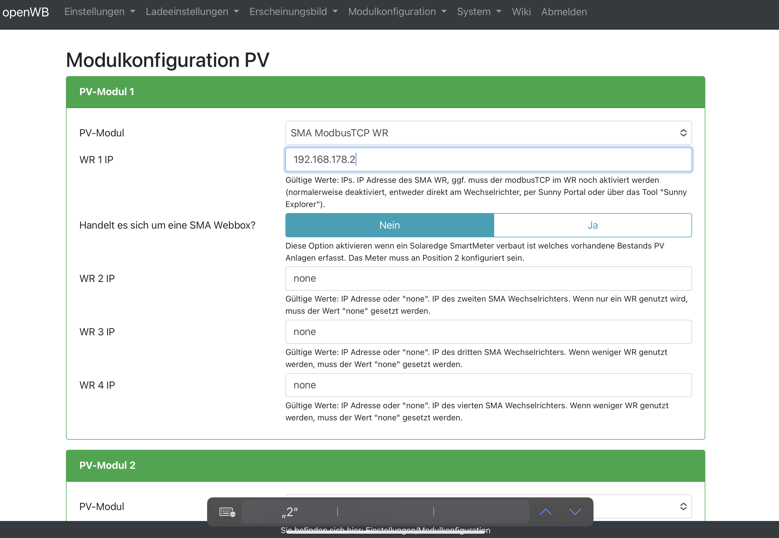Open the System menu

[479, 12]
